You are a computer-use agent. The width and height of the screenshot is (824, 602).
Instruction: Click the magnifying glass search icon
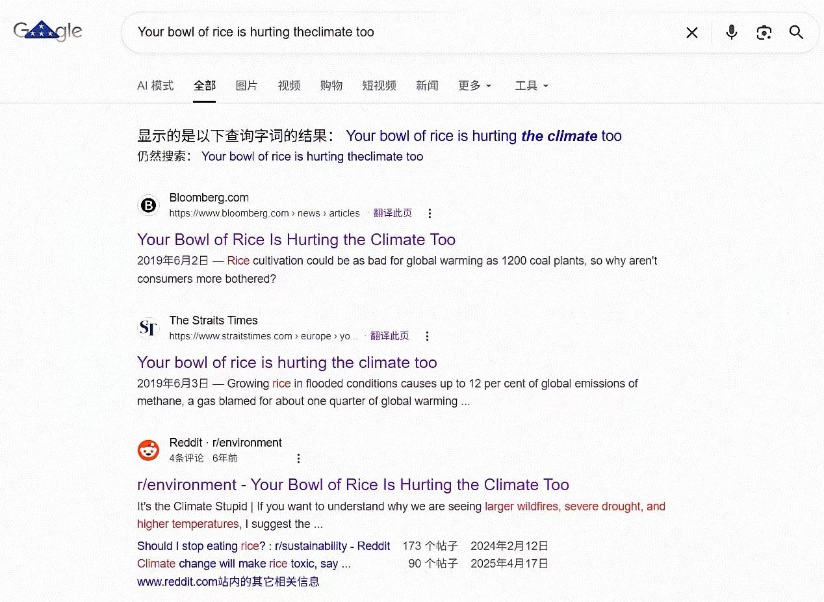click(796, 33)
